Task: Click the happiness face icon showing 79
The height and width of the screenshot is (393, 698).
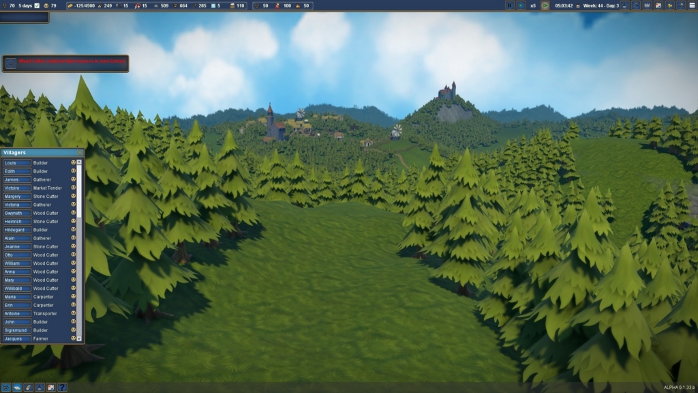Action: point(46,5)
